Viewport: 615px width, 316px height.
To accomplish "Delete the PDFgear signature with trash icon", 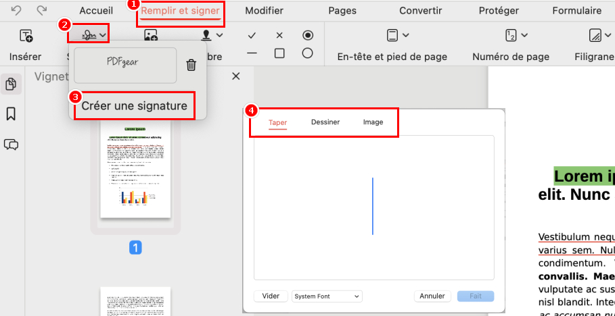I will coord(191,65).
